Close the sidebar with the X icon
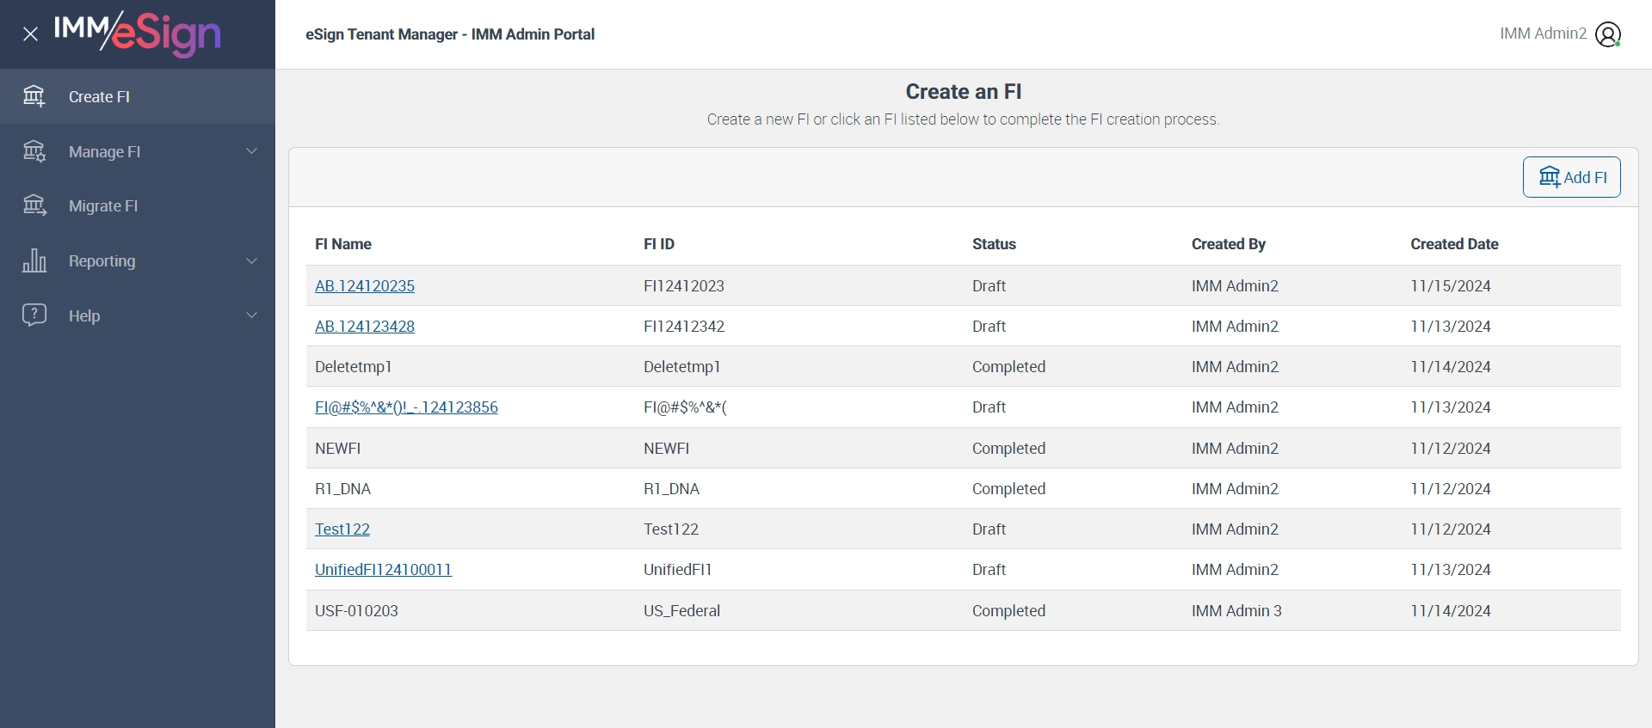The width and height of the screenshot is (1652, 728). (30, 34)
